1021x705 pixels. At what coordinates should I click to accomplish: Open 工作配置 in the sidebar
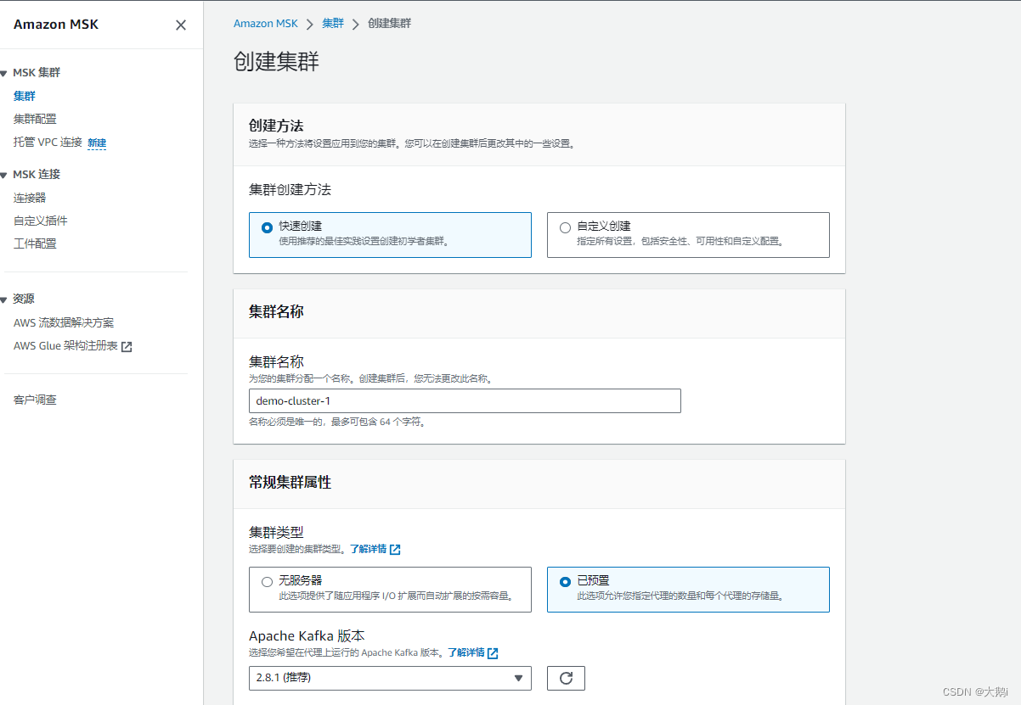coord(35,243)
